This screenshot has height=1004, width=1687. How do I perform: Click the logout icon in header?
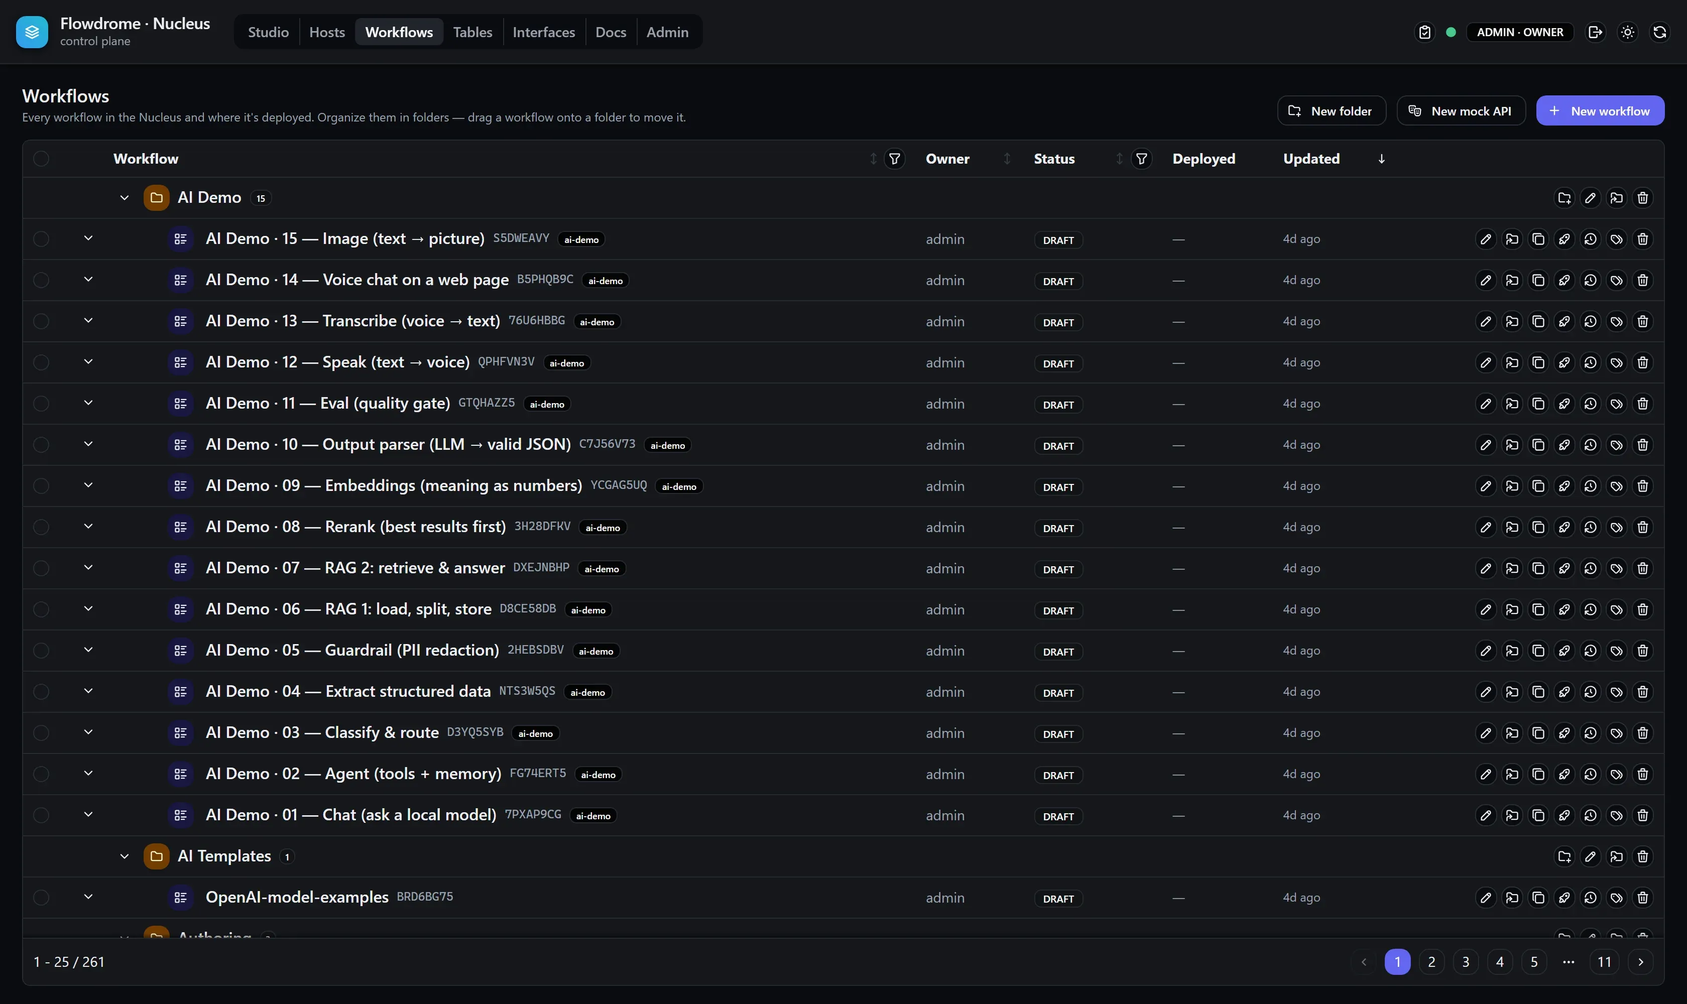(1595, 32)
